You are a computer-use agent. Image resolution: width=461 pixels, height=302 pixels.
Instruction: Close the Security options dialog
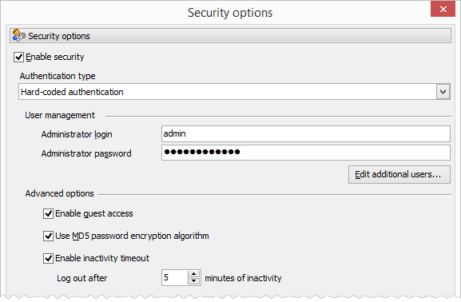[x=443, y=9]
